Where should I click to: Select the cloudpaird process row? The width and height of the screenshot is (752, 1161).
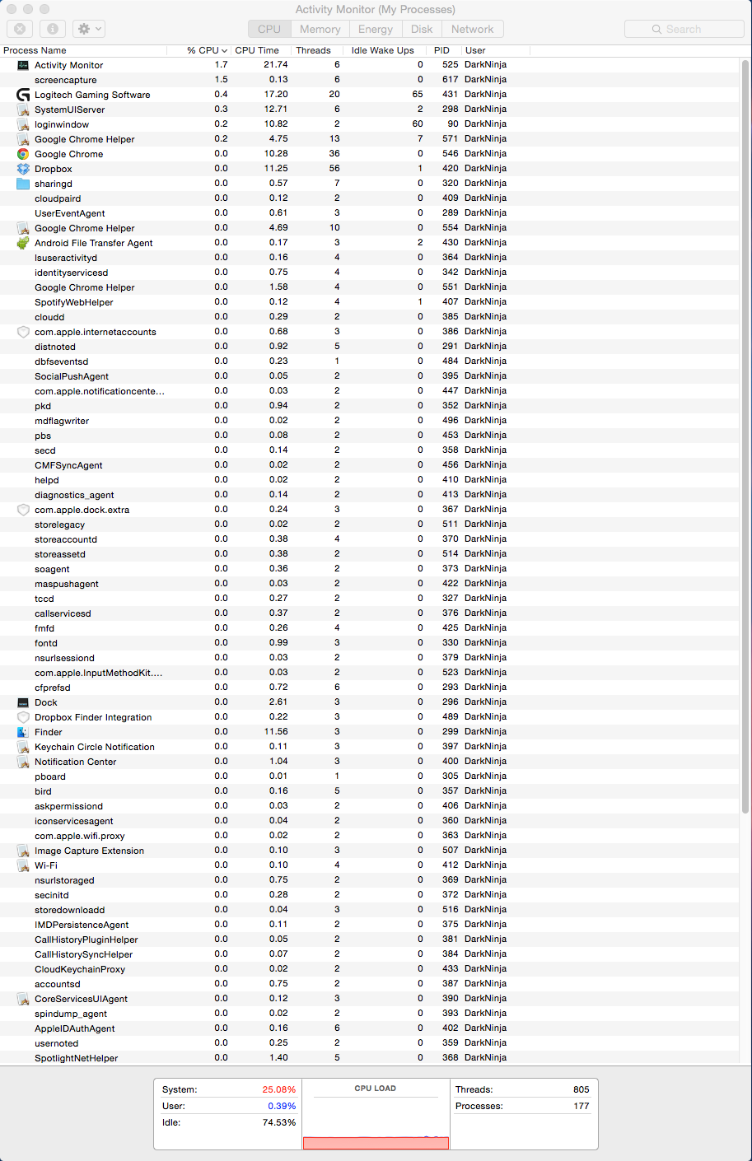371,198
